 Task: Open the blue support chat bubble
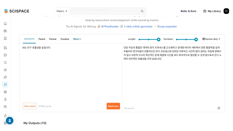pyautogui.click(x=10, y=121)
